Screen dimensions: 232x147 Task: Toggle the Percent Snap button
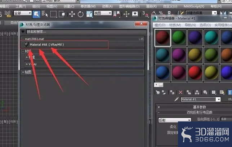pyautogui.click(x=161, y=13)
